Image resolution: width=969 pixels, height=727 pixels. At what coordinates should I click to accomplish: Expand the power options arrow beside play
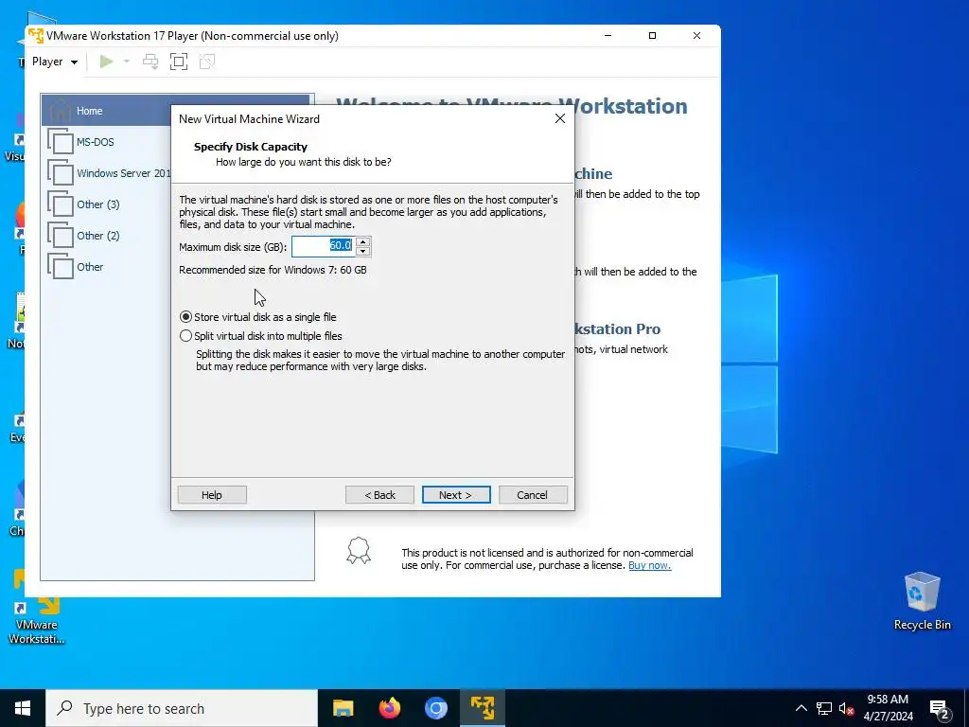pyautogui.click(x=127, y=62)
